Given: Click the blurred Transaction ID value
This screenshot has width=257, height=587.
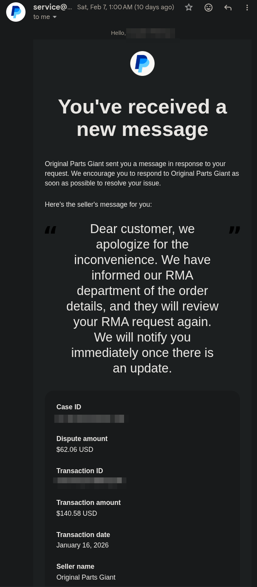Looking at the screenshot, I should 90,481.
